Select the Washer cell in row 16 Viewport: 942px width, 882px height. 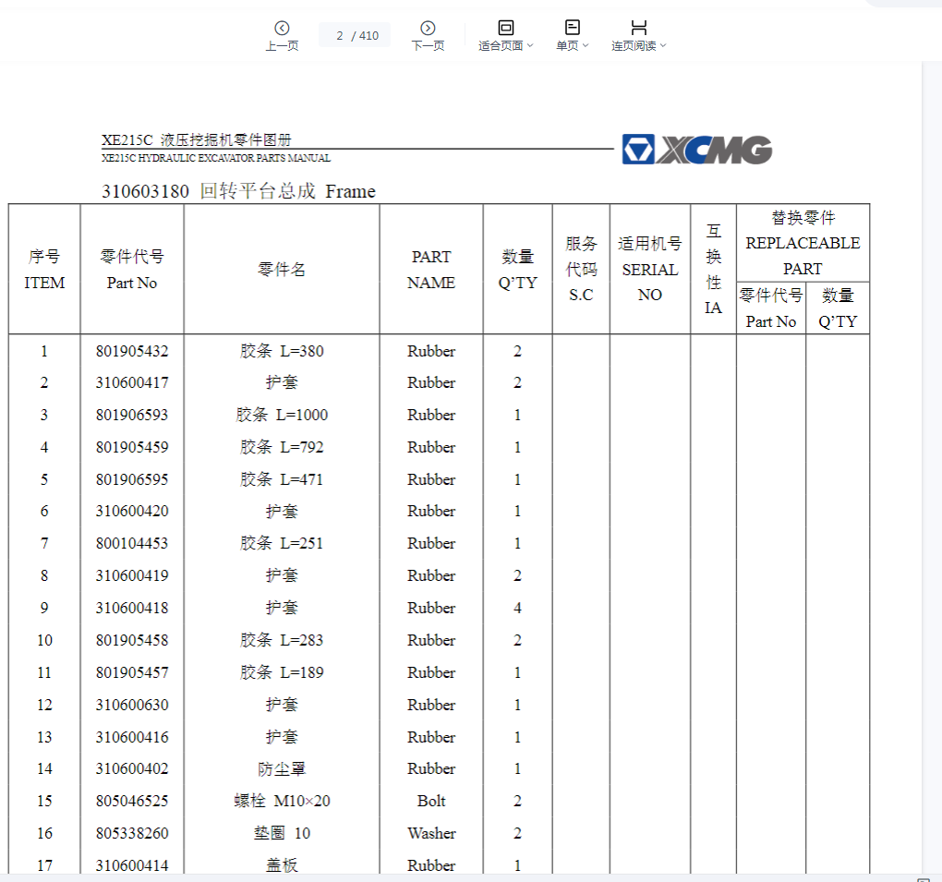pyautogui.click(x=431, y=833)
